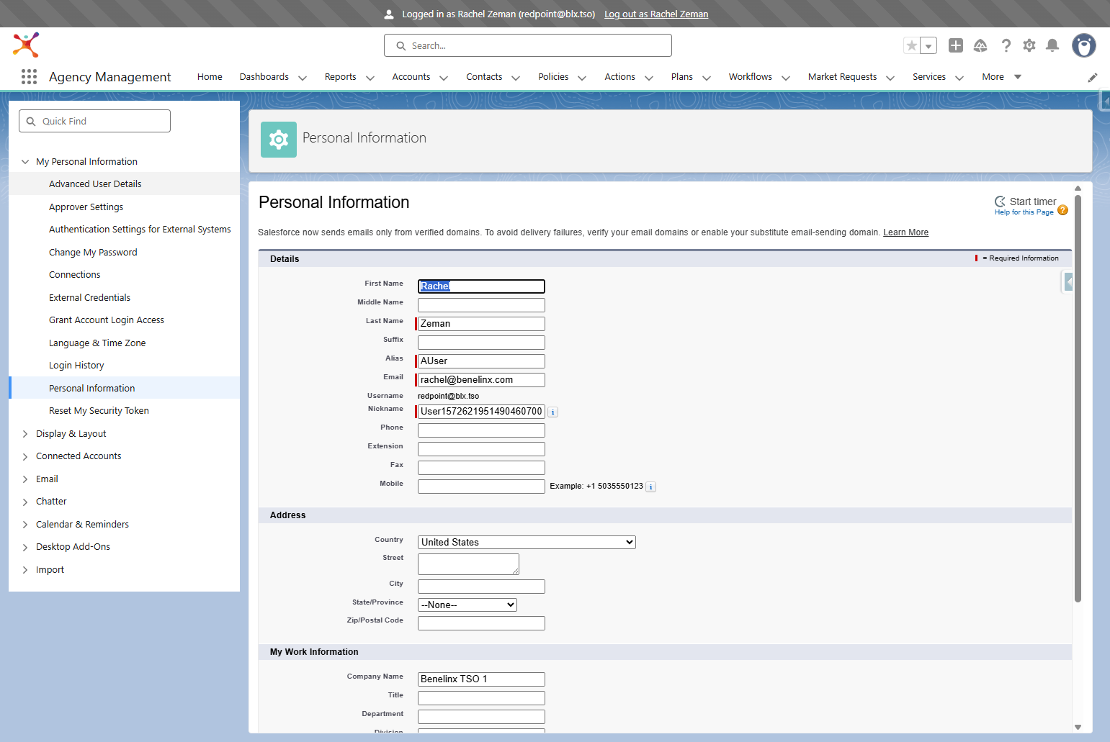Expand the Display & Layout section
The height and width of the screenshot is (742, 1110).
25,434
